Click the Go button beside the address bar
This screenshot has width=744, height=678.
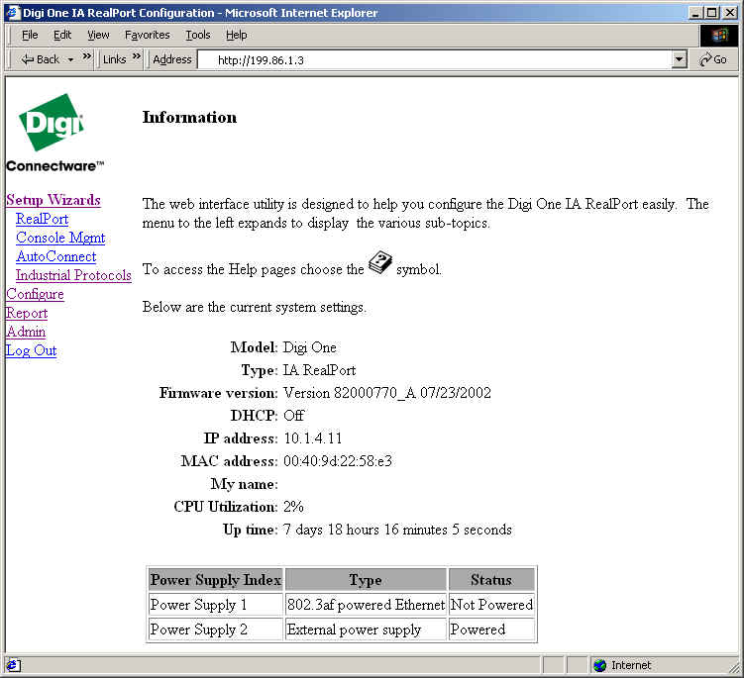click(x=713, y=59)
